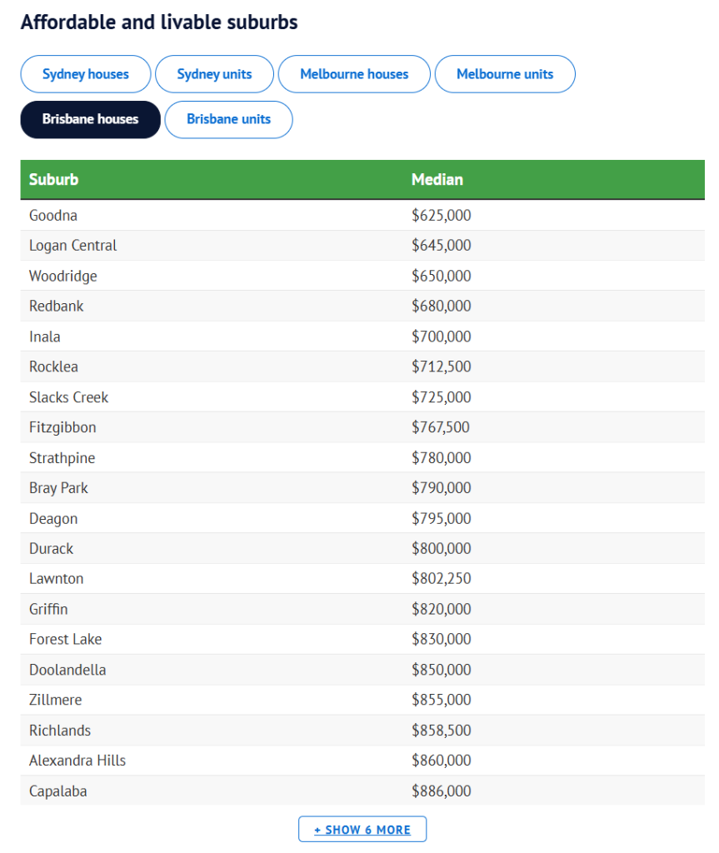719x853 pixels.
Task: Switch to Brisbane units tab
Action: (228, 119)
